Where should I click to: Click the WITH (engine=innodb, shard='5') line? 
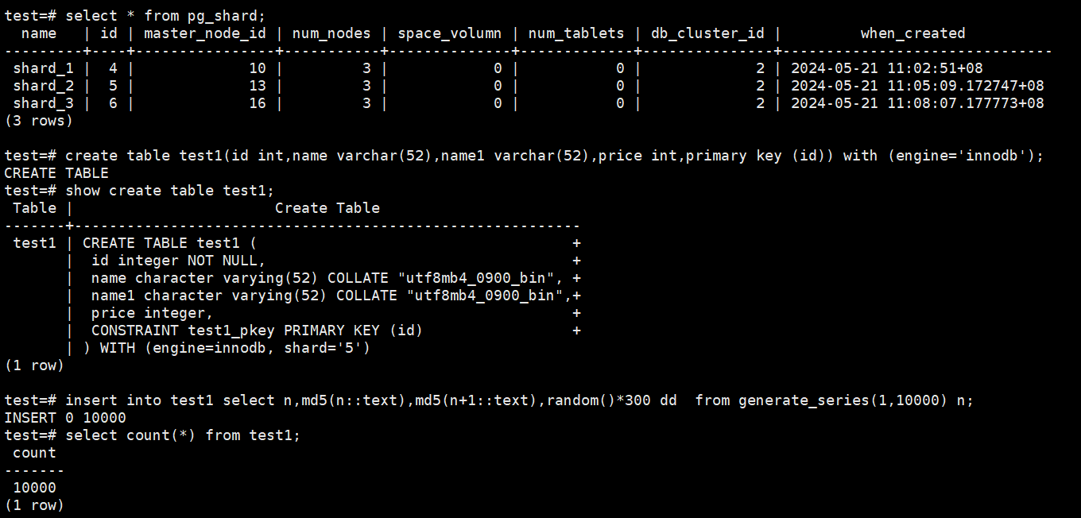click(227, 348)
